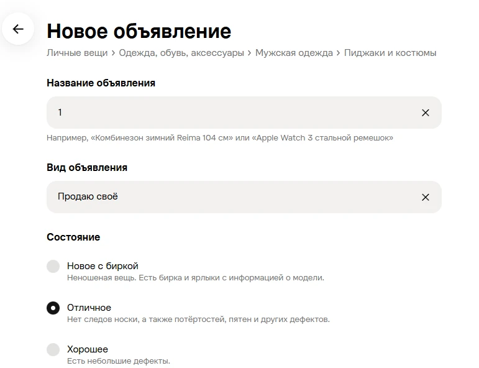Click chevron after 'Мужская одежда'
479x368 pixels.
[x=339, y=53]
